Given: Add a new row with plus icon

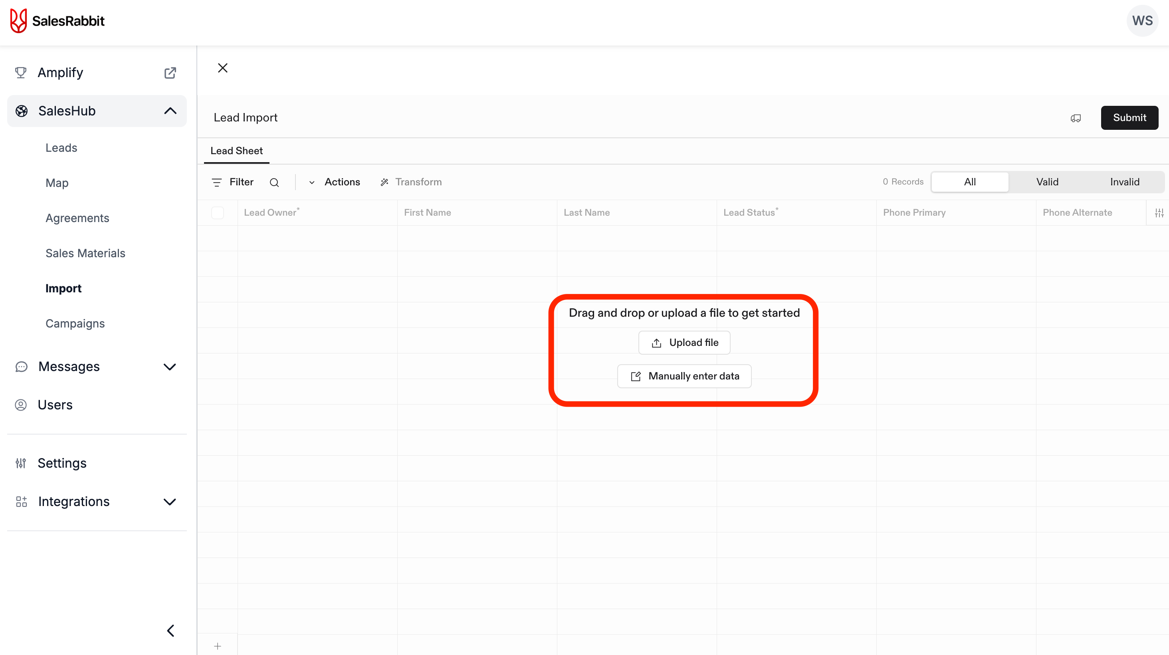Looking at the screenshot, I should (217, 646).
